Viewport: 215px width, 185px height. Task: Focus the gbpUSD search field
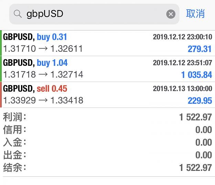(x=94, y=14)
